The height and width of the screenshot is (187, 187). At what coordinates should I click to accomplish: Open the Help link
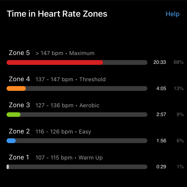[x=172, y=14]
